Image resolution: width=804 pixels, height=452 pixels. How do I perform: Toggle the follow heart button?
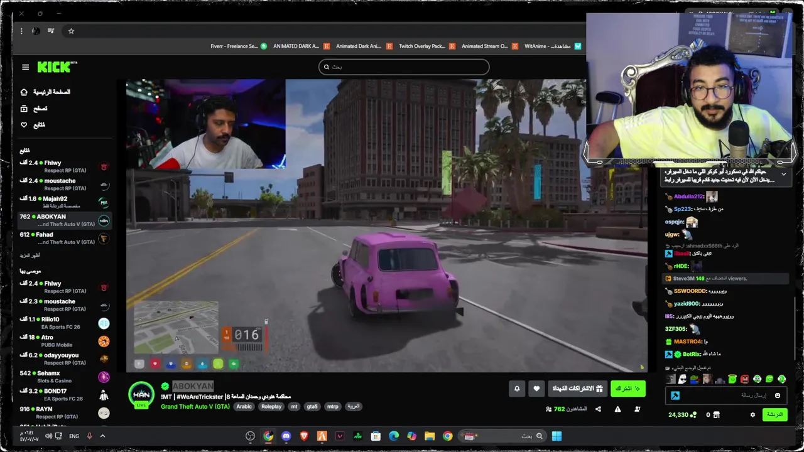pyautogui.click(x=536, y=389)
